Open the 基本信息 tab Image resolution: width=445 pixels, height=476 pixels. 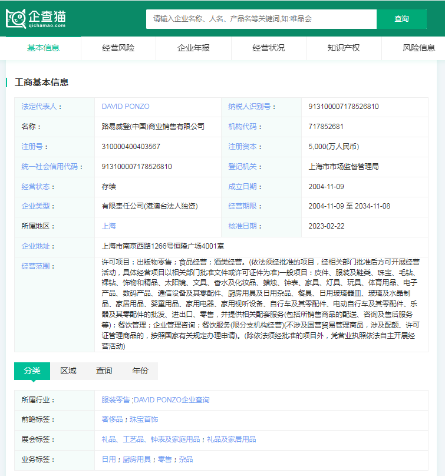(x=43, y=48)
